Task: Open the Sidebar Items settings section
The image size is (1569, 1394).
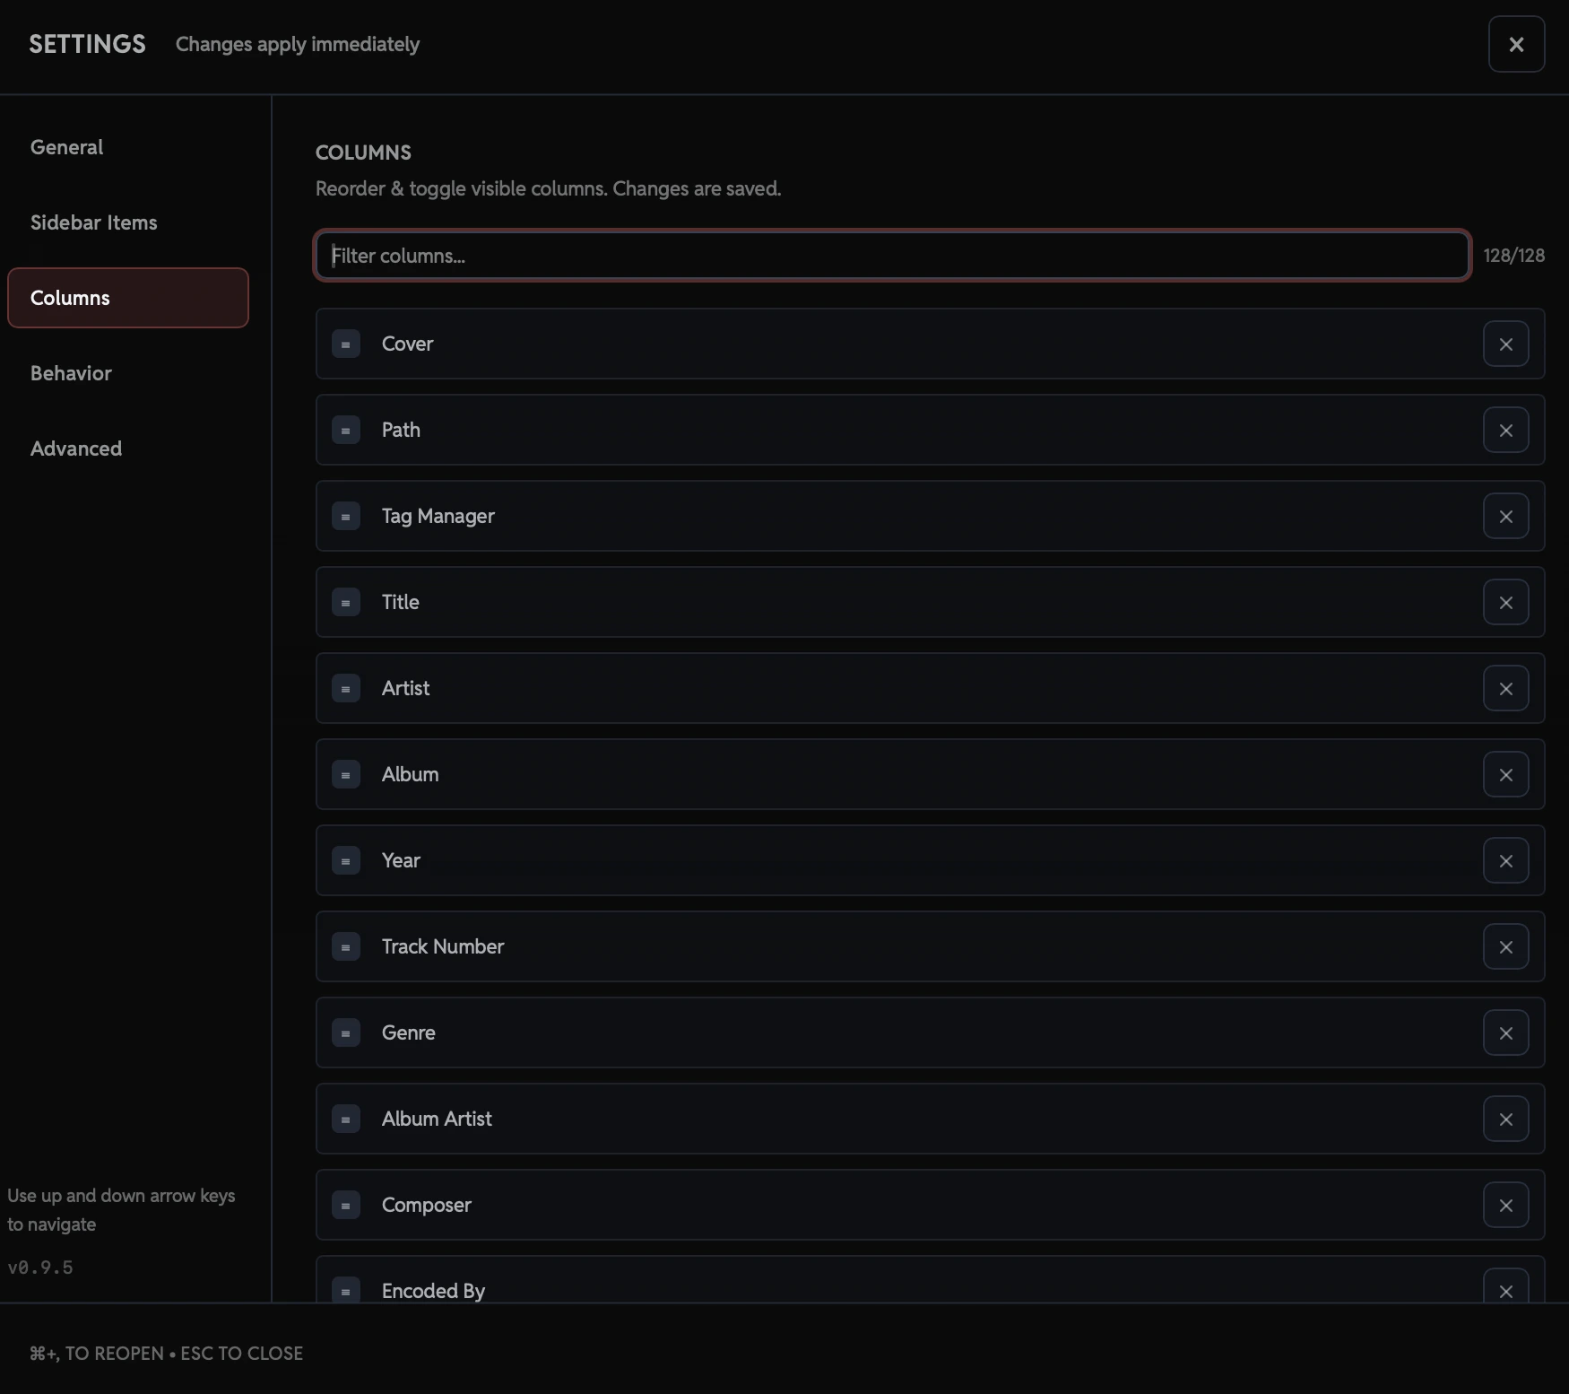Action: click(x=93, y=222)
